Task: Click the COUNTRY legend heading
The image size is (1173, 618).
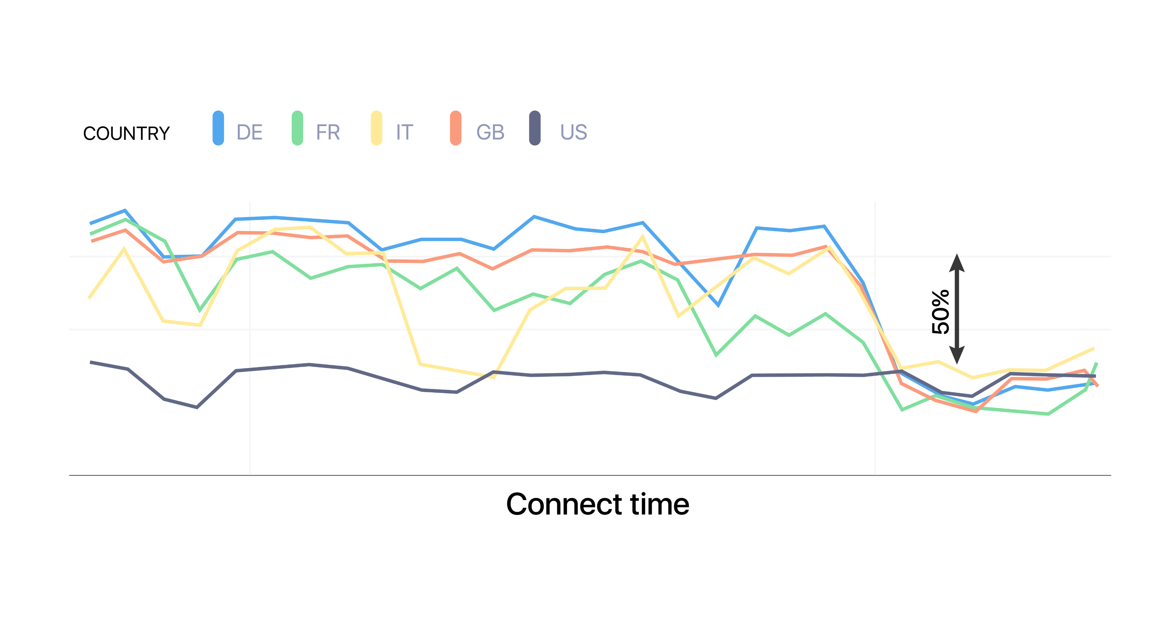Action: coord(126,133)
